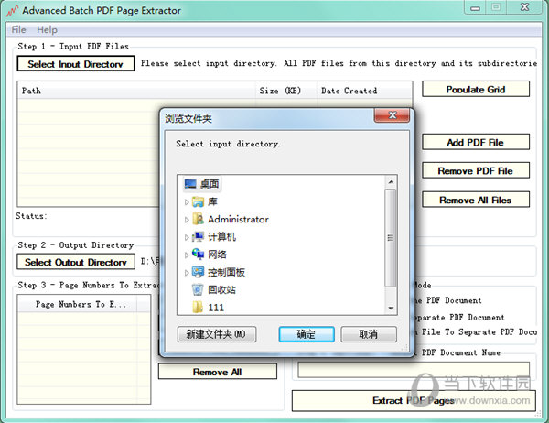Image resolution: width=549 pixels, height=423 pixels.
Task: Click the Extract PDF Pages button
Action: 414,401
